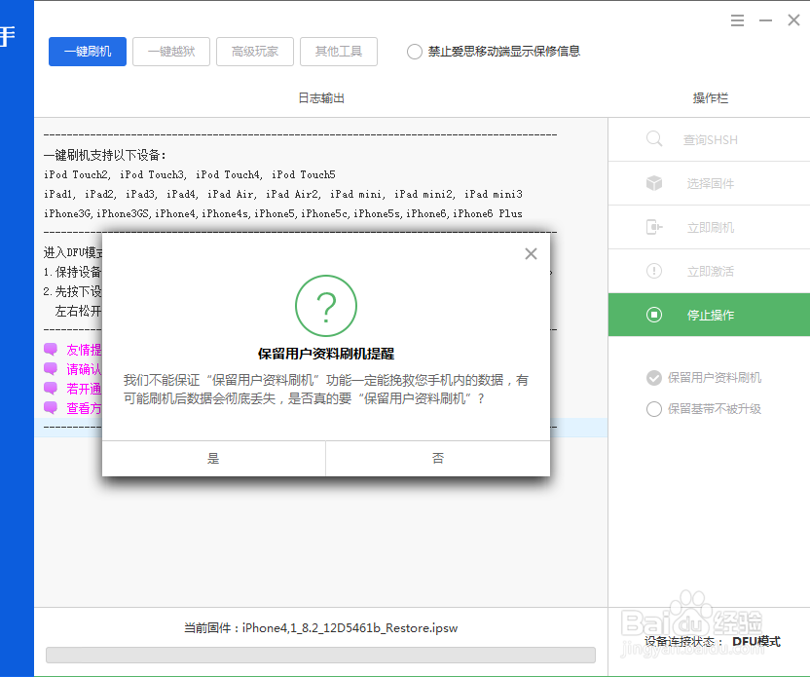Click the 立即刷机 device flash icon

pyautogui.click(x=655, y=227)
